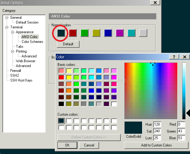Select Advanced under Terminal
190x154 pixels.
[23, 66]
